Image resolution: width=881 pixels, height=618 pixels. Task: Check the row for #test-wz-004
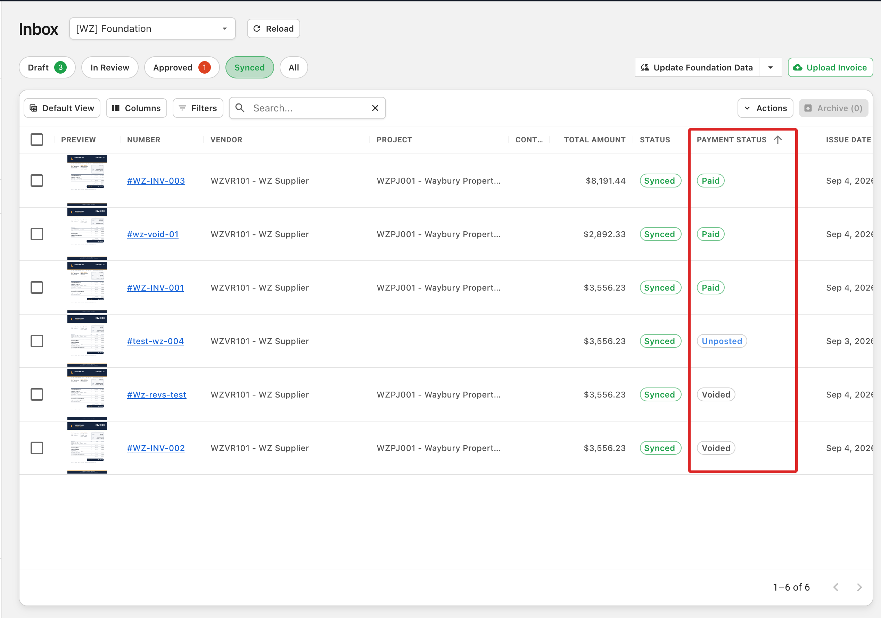(37, 341)
